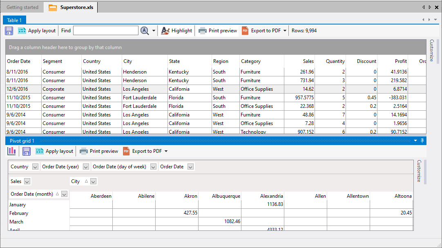Open the Sales field filter dropdown
Viewport: 442px width, 248px height.
(27, 181)
